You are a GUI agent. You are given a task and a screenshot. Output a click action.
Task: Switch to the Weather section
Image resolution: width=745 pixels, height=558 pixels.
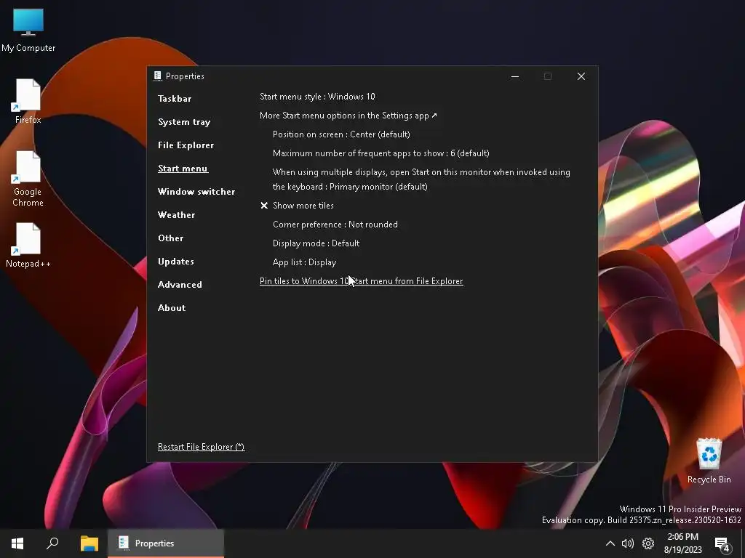[176, 215]
